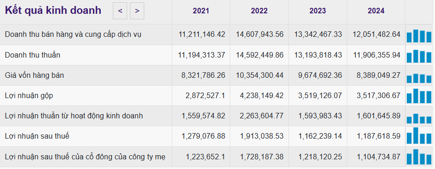This screenshot has width=435, height=169.
Task: Open the mini bar chart for Giá vốn hàng bán
Action: coord(419,76)
